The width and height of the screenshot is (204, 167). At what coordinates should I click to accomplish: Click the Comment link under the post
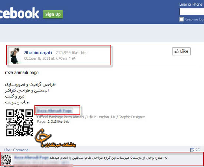pyautogui.click(x=20, y=150)
